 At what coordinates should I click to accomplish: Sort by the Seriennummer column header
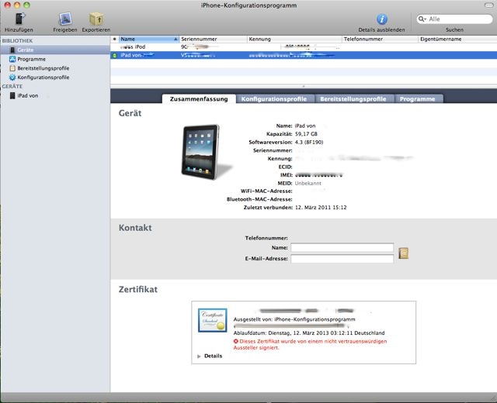tap(213, 40)
